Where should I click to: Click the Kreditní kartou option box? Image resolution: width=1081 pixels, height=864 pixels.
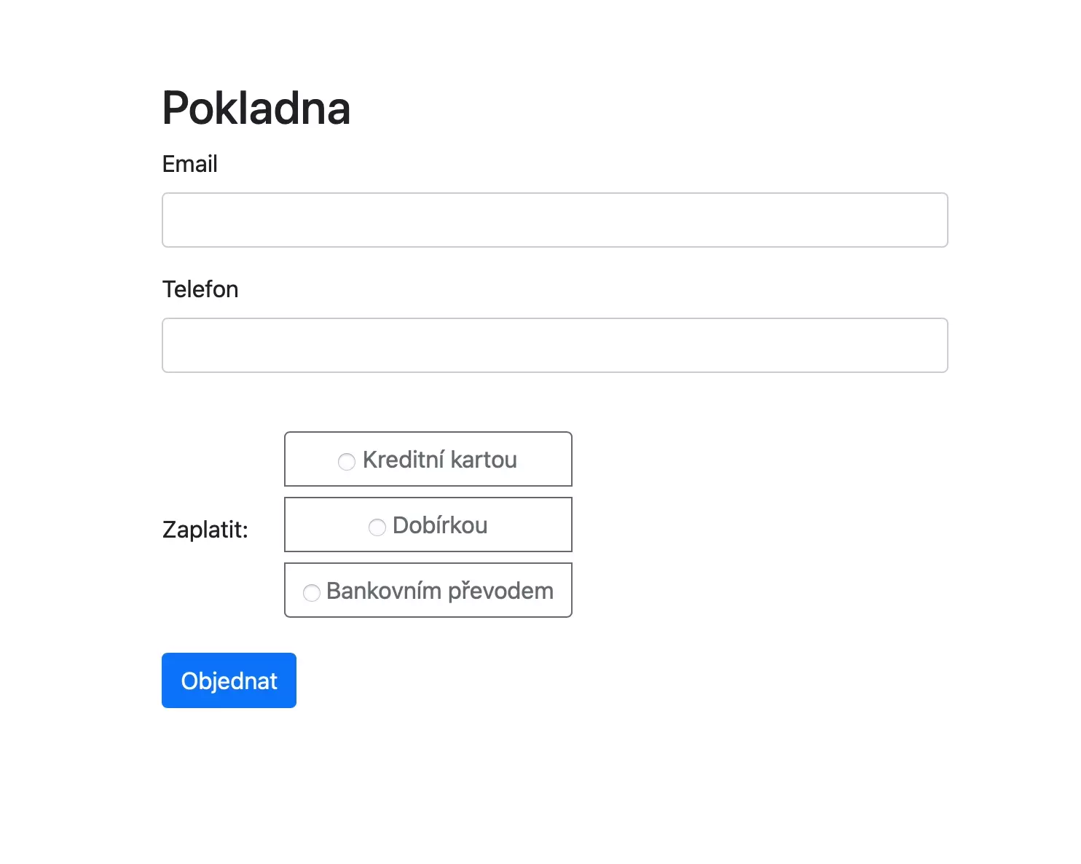click(x=428, y=459)
